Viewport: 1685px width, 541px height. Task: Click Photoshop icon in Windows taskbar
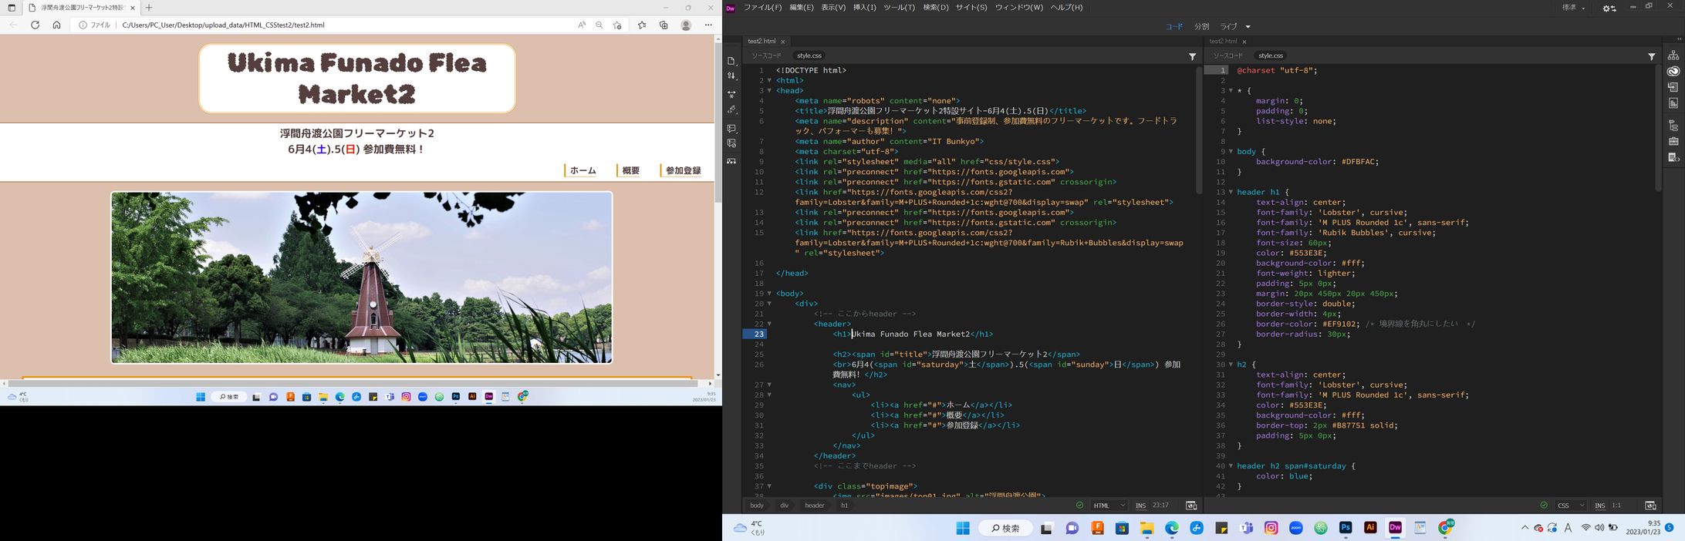1346,528
